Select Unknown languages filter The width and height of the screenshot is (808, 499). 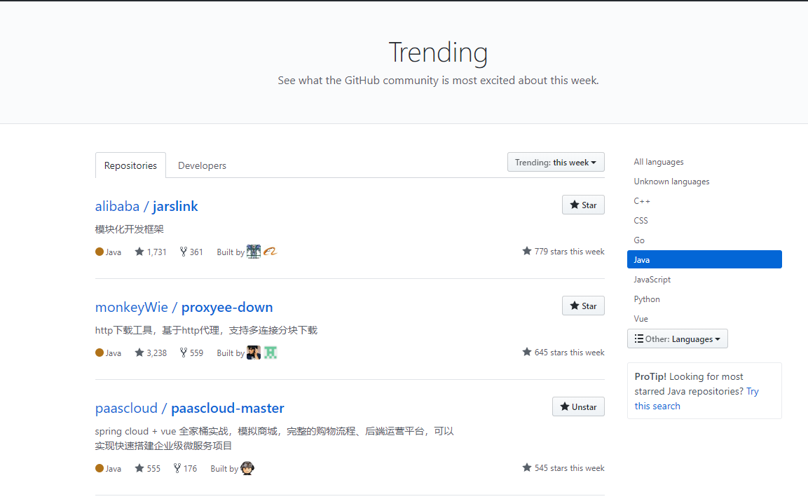tap(671, 182)
